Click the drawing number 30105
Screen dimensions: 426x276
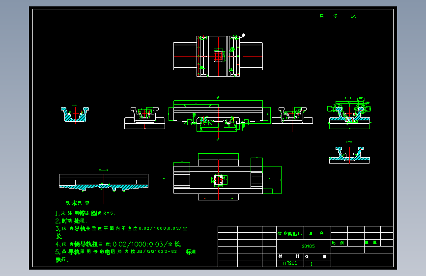point(308,247)
